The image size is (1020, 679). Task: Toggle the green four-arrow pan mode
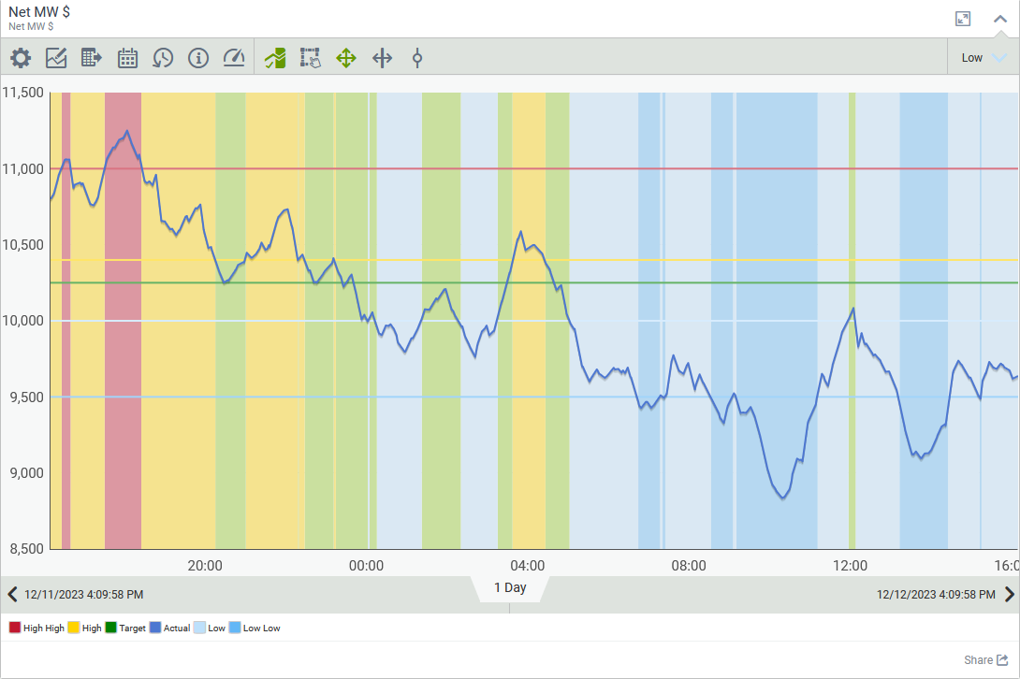click(x=346, y=58)
